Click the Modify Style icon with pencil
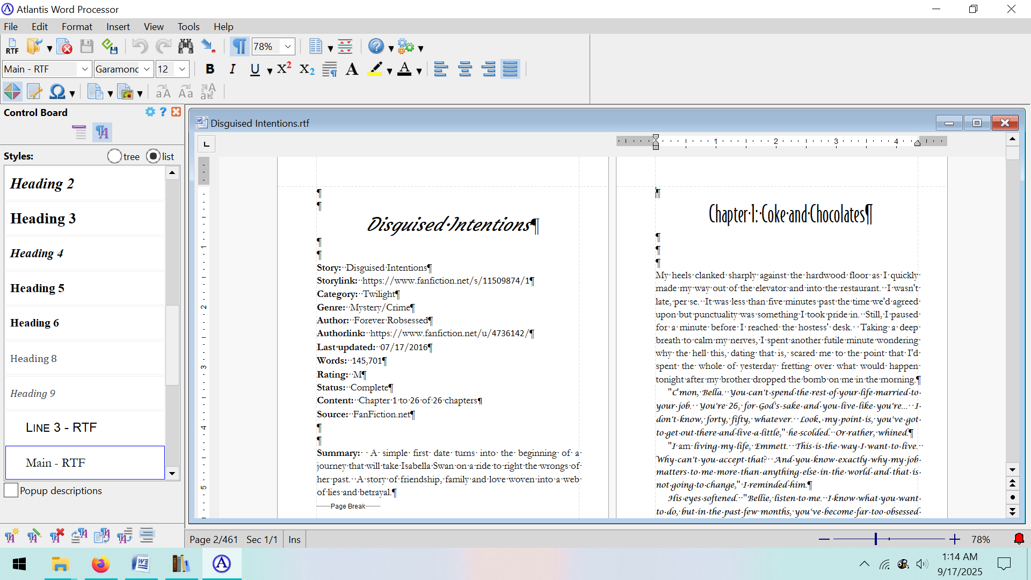 click(x=34, y=535)
